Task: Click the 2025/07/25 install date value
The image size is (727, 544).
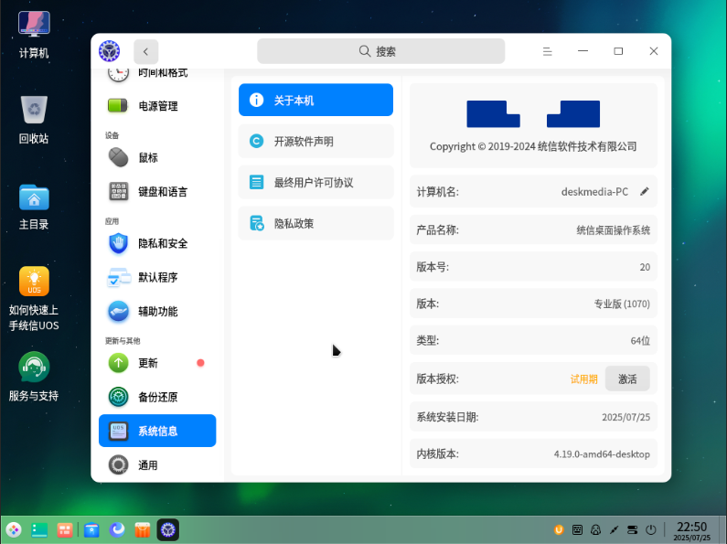Action: point(625,417)
